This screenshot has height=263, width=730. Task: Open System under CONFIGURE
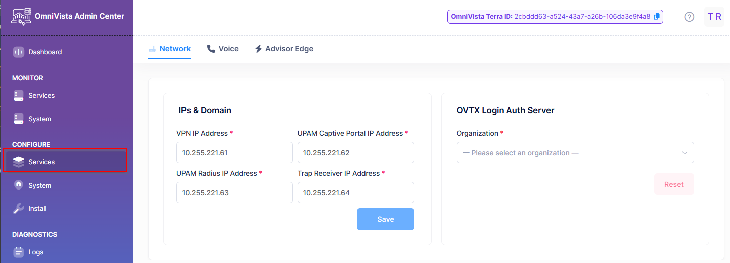click(67, 185)
